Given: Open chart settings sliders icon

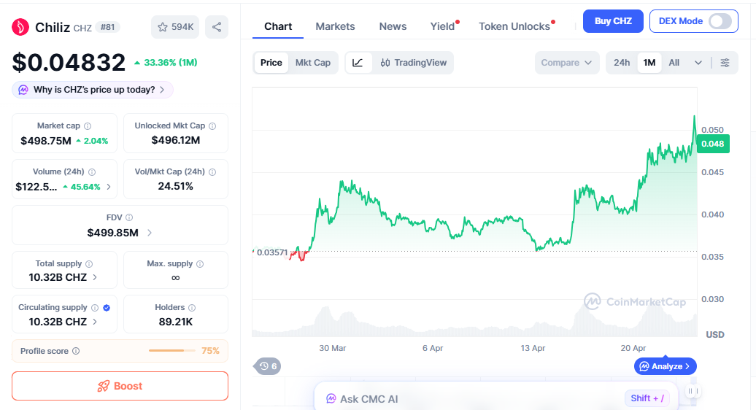Looking at the screenshot, I should (725, 63).
